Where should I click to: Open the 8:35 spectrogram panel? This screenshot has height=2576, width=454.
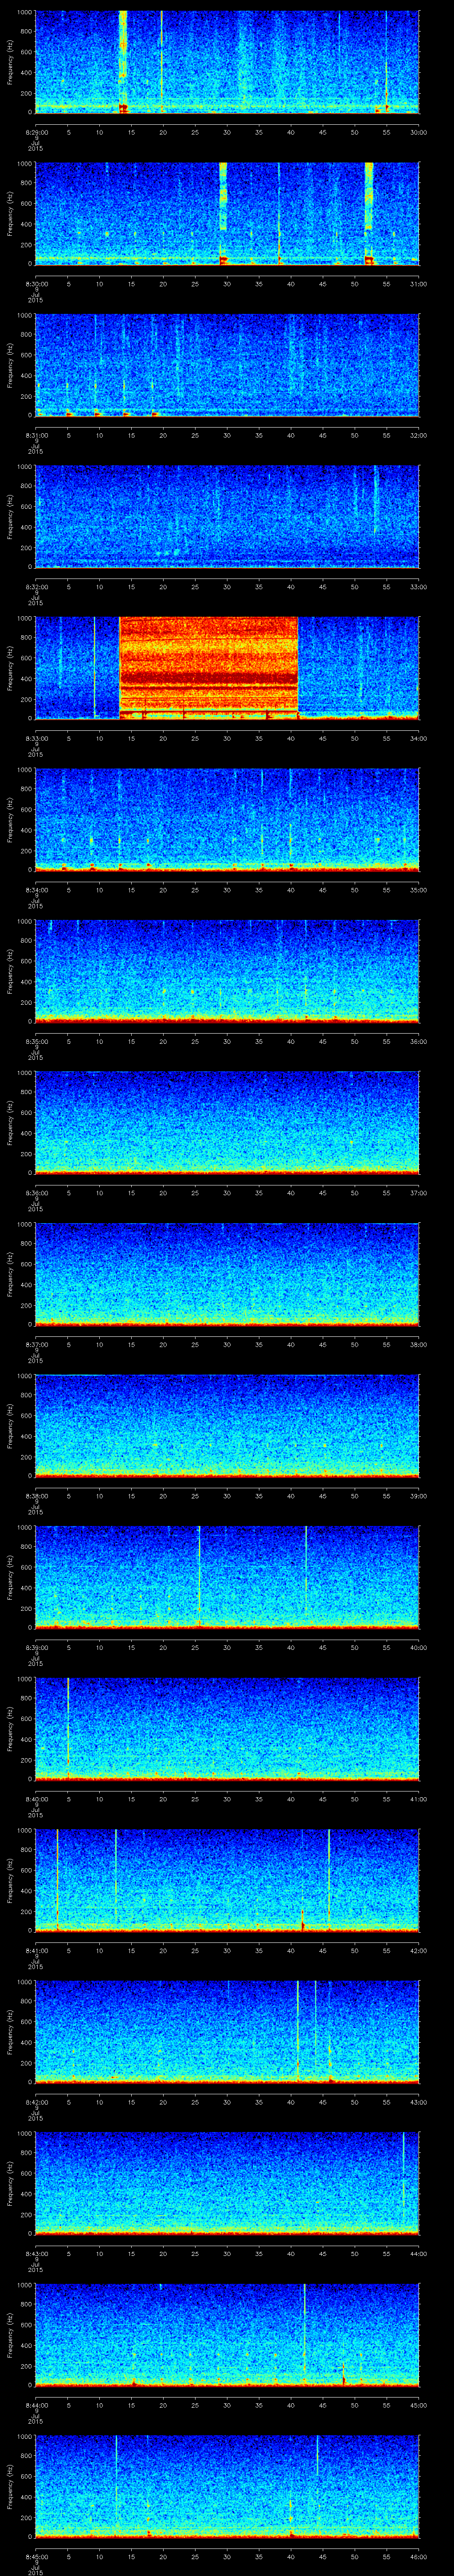[x=227, y=970]
